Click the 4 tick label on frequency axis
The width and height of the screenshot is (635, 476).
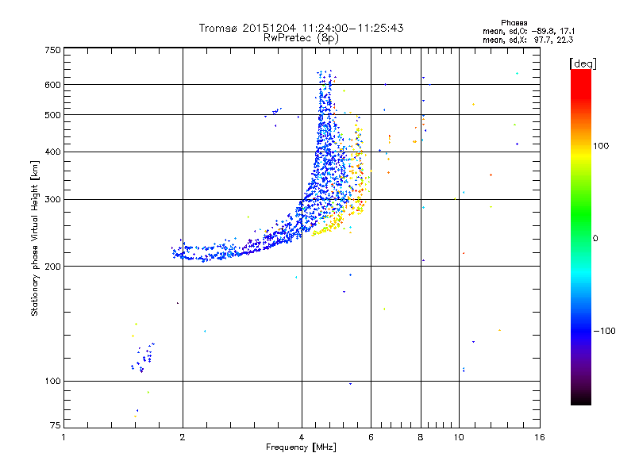(x=302, y=437)
